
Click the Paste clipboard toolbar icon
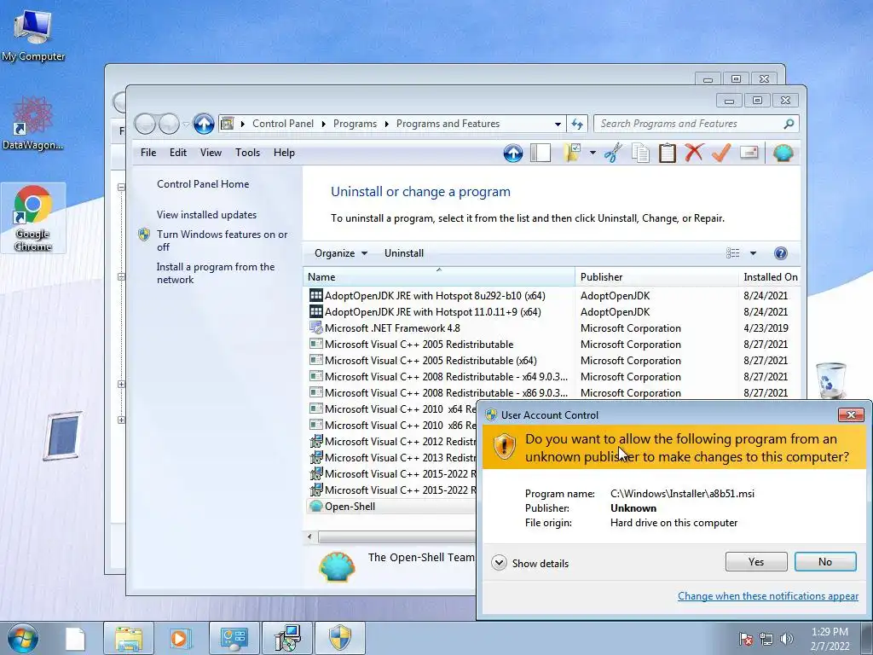pyautogui.click(x=667, y=153)
